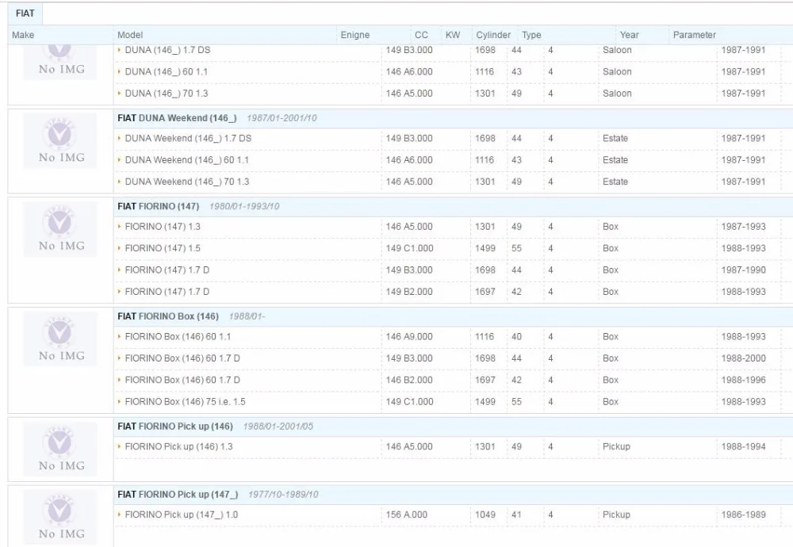Click the No IMG thumbnail for FIORINO Pick up (146)

(x=61, y=450)
